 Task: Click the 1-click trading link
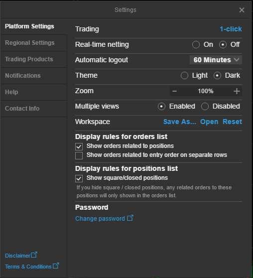pos(231,29)
